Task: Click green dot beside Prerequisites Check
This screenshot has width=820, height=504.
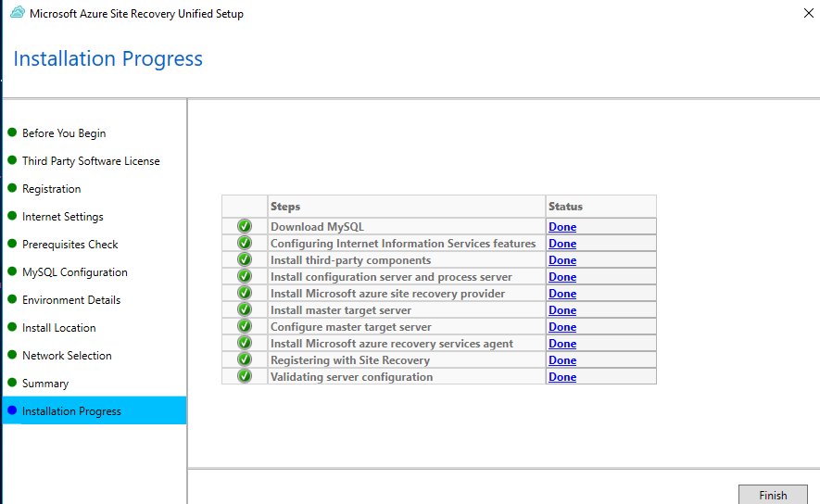Action: pos(12,243)
